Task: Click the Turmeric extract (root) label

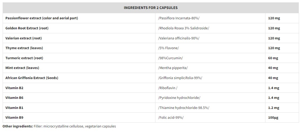Action: 24,58
